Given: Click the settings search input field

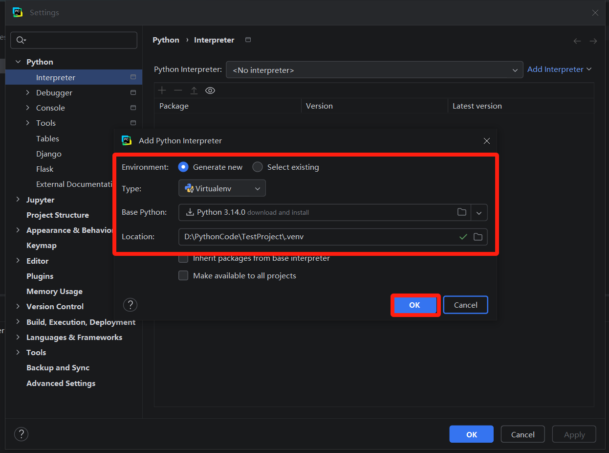Looking at the screenshot, I should pos(74,40).
